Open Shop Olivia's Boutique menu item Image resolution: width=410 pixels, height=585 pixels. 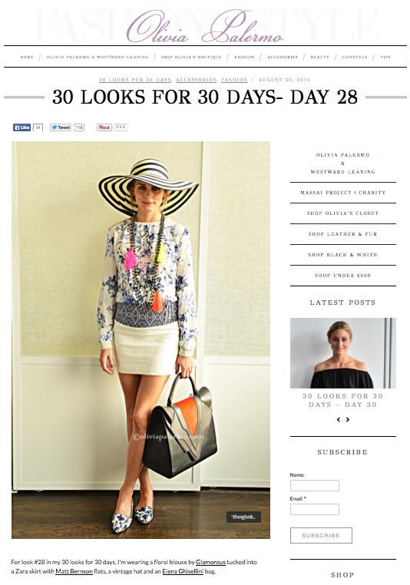click(191, 57)
